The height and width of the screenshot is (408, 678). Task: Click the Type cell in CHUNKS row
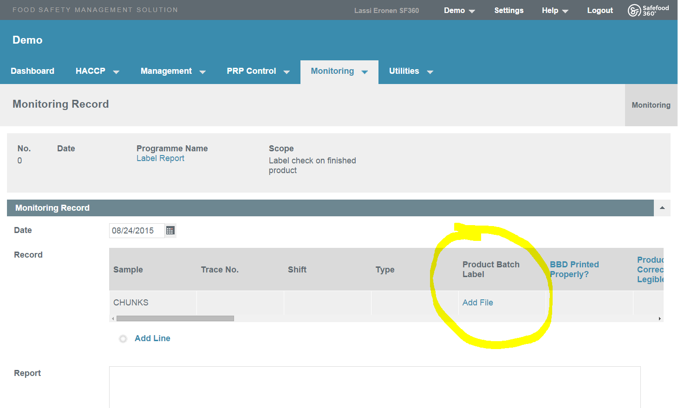[x=415, y=303]
